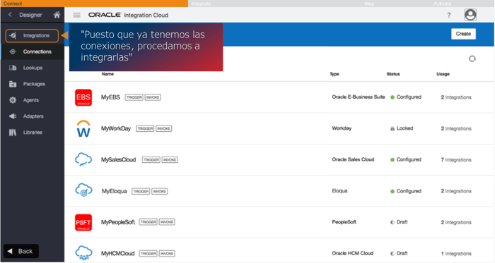Open Lookups in the sidebar
Viewport: 495px width, 263px height.
point(33,68)
